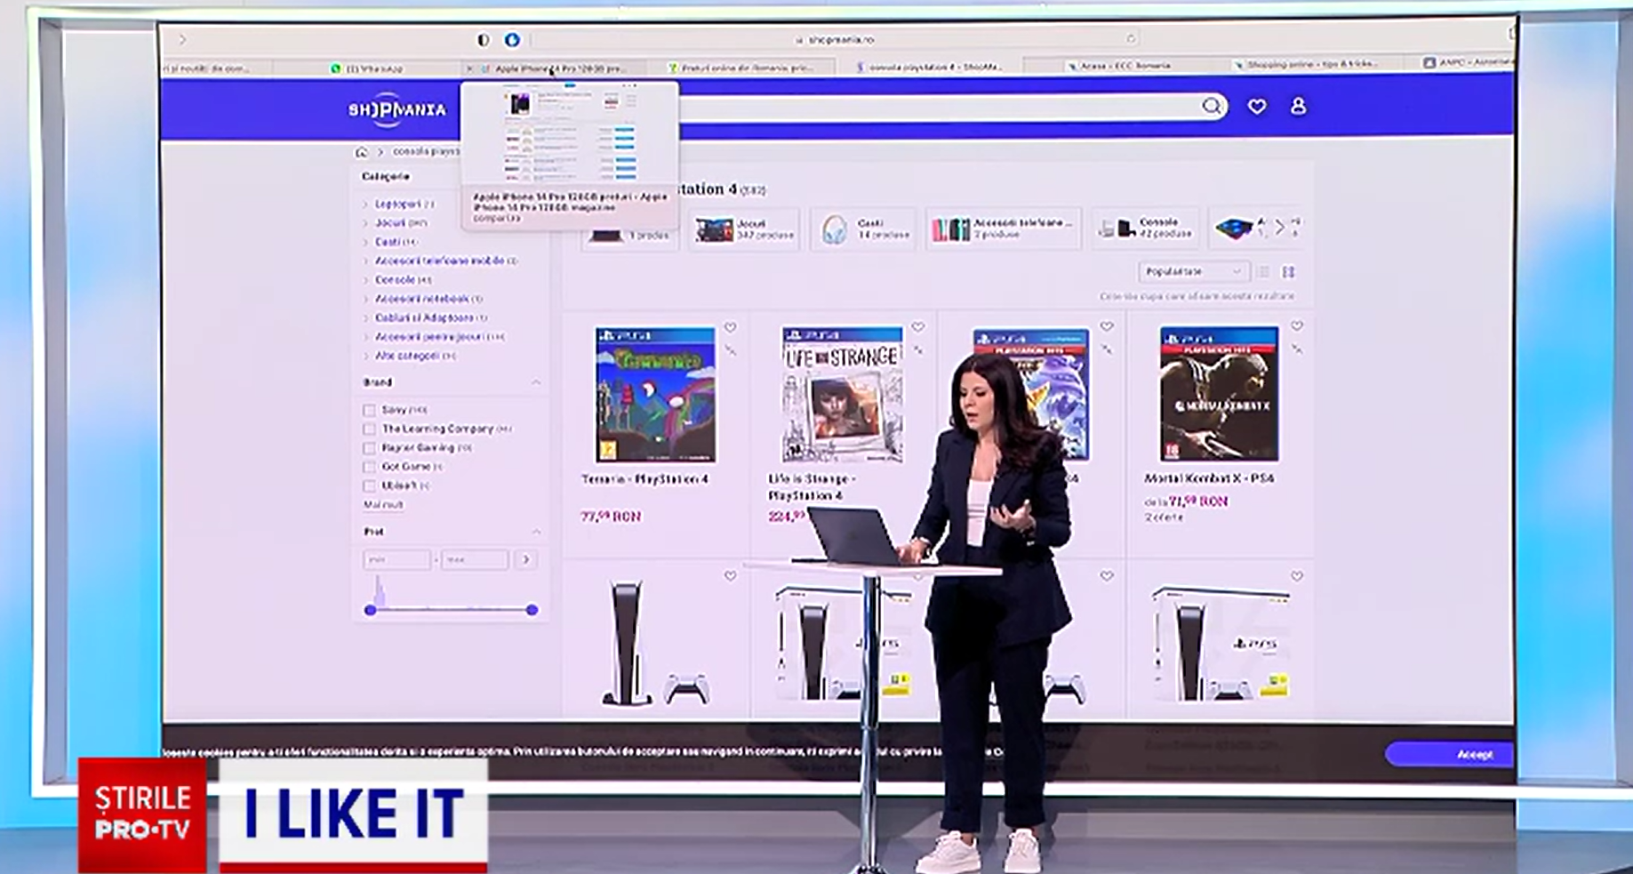Expand the Laptopuri category in the sidebar
The height and width of the screenshot is (874, 1633).
click(364, 204)
